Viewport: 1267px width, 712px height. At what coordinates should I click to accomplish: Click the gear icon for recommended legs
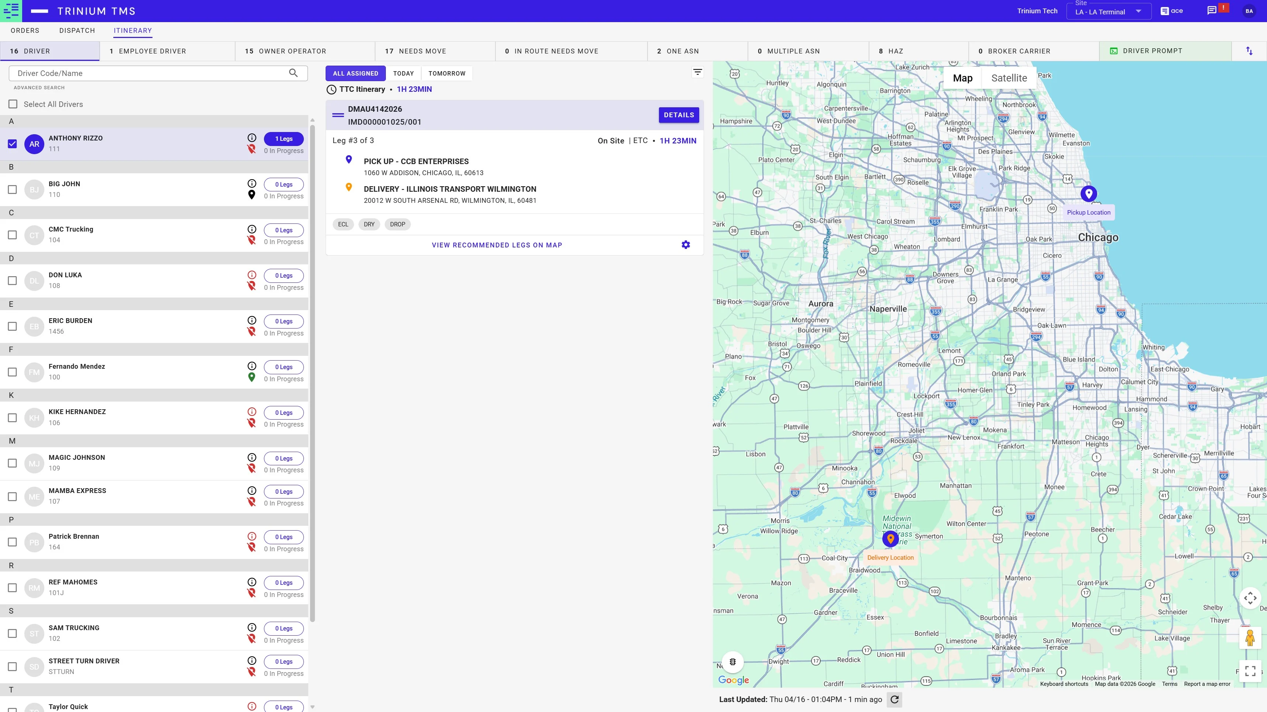(x=686, y=245)
